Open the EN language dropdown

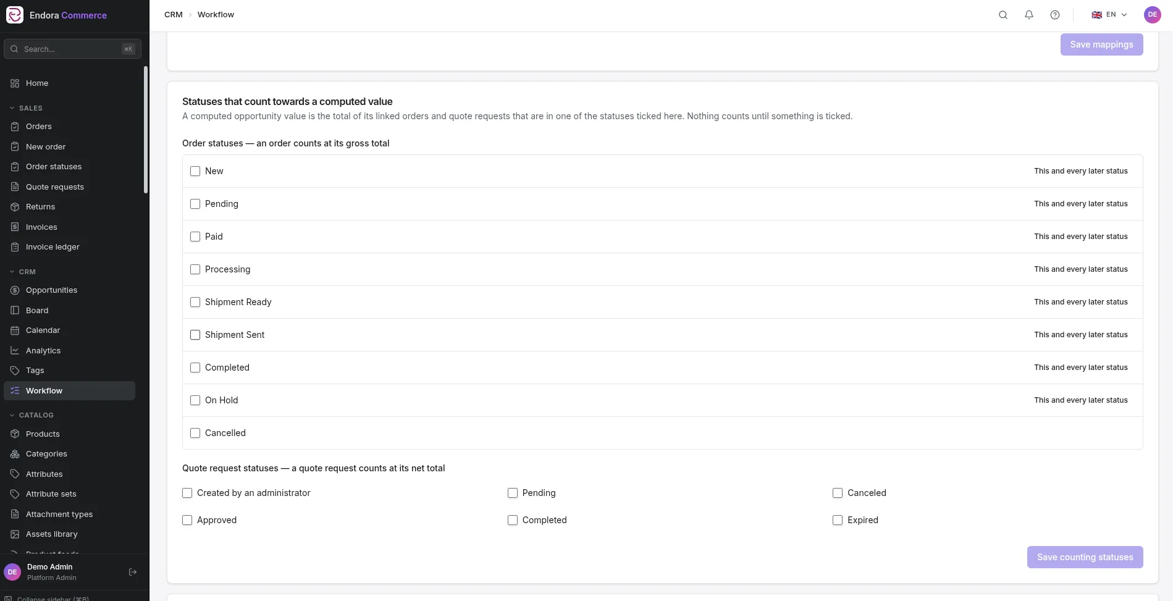[x=1109, y=15]
